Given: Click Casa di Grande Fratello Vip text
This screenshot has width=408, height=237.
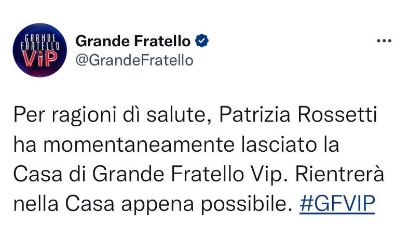Looking at the screenshot, I should pyautogui.click(x=148, y=175).
